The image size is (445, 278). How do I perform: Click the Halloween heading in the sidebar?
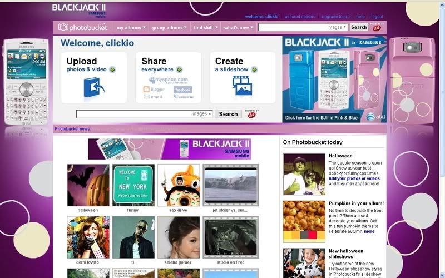[340, 156]
